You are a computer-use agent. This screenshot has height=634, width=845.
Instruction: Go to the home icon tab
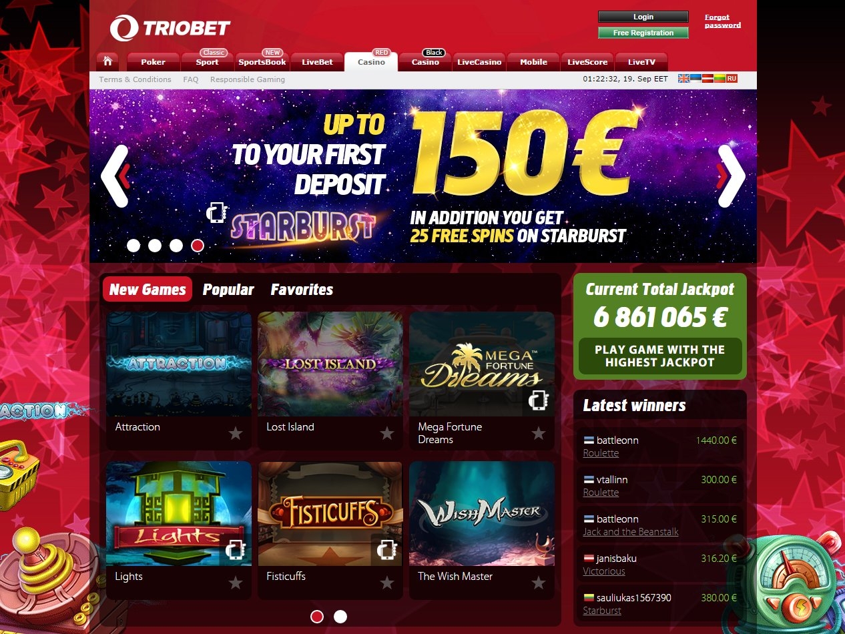[x=107, y=61]
